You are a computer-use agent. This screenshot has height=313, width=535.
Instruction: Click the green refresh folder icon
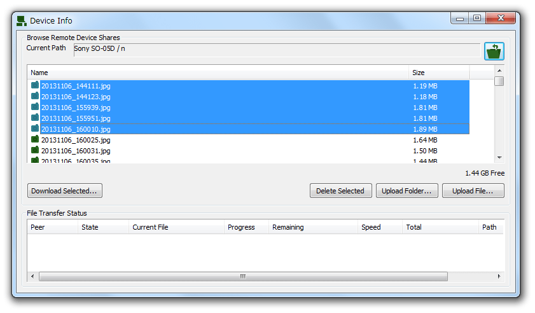494,52
